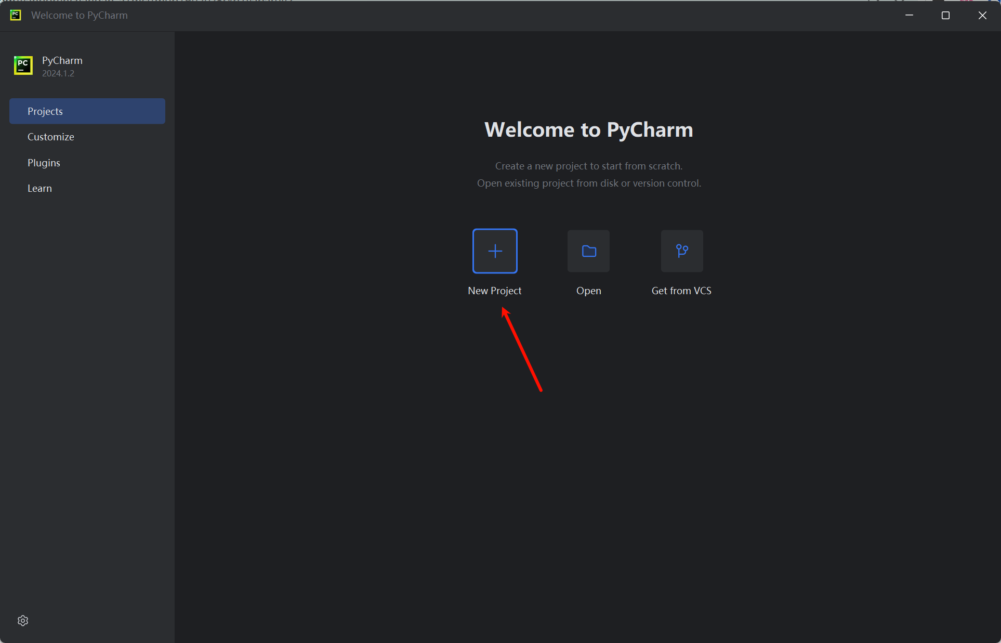Click the Open folder icon

(588, 251)
